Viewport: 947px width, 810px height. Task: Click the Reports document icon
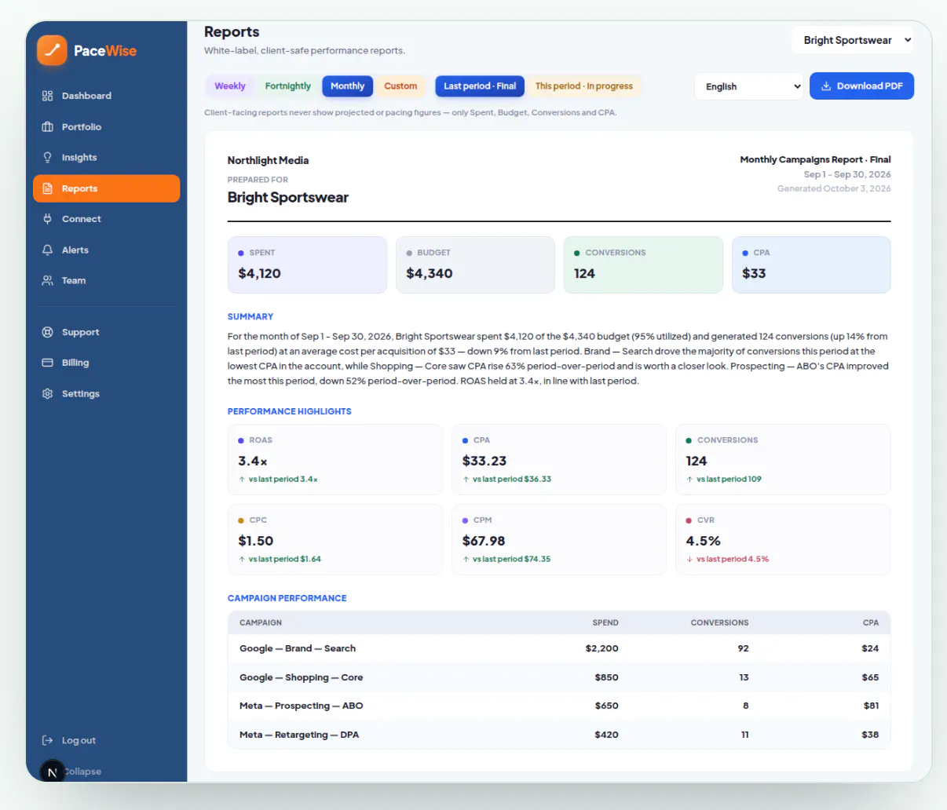(47, 188)
